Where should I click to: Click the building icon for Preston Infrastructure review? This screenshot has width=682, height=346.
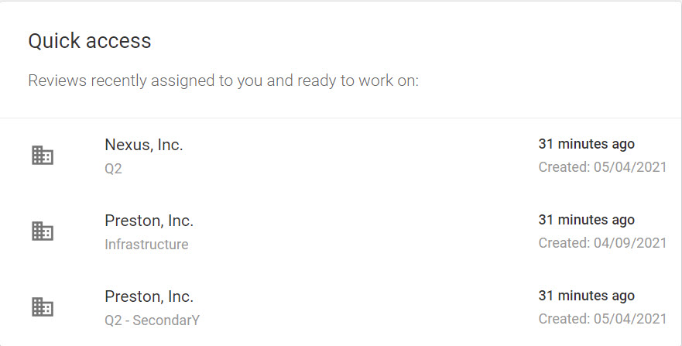click(x=43, y=231)
